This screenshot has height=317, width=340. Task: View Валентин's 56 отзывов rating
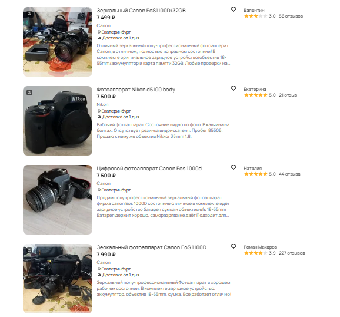(273, 16)
